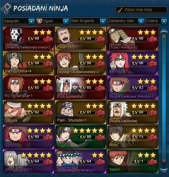Open the Gwiazdki filter dropdown

pyautogui.click(x=19, y=21)
